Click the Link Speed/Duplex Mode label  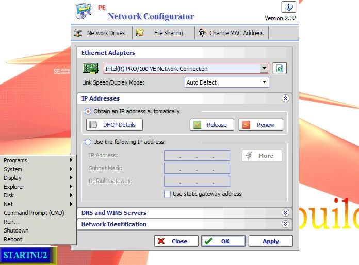click(113, 82)
